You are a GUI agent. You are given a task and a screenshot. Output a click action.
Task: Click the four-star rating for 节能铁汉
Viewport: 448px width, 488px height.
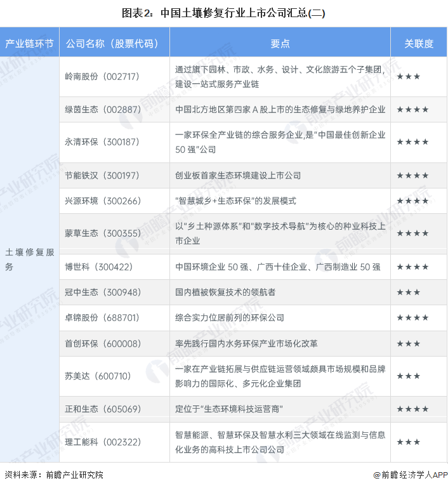pos(412,176)
